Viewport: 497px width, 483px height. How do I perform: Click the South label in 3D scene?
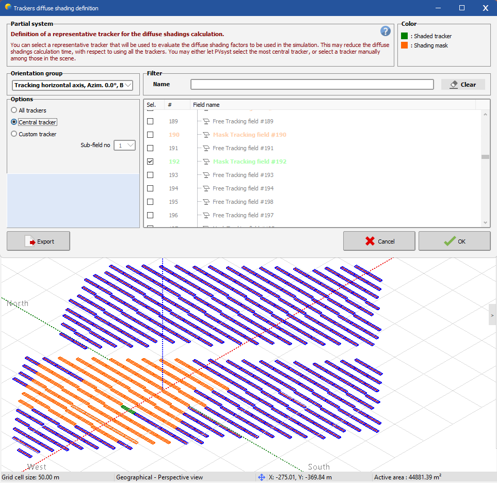319,466
